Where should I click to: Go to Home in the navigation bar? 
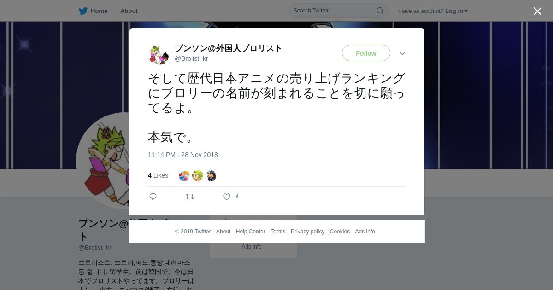pos(99,11)
